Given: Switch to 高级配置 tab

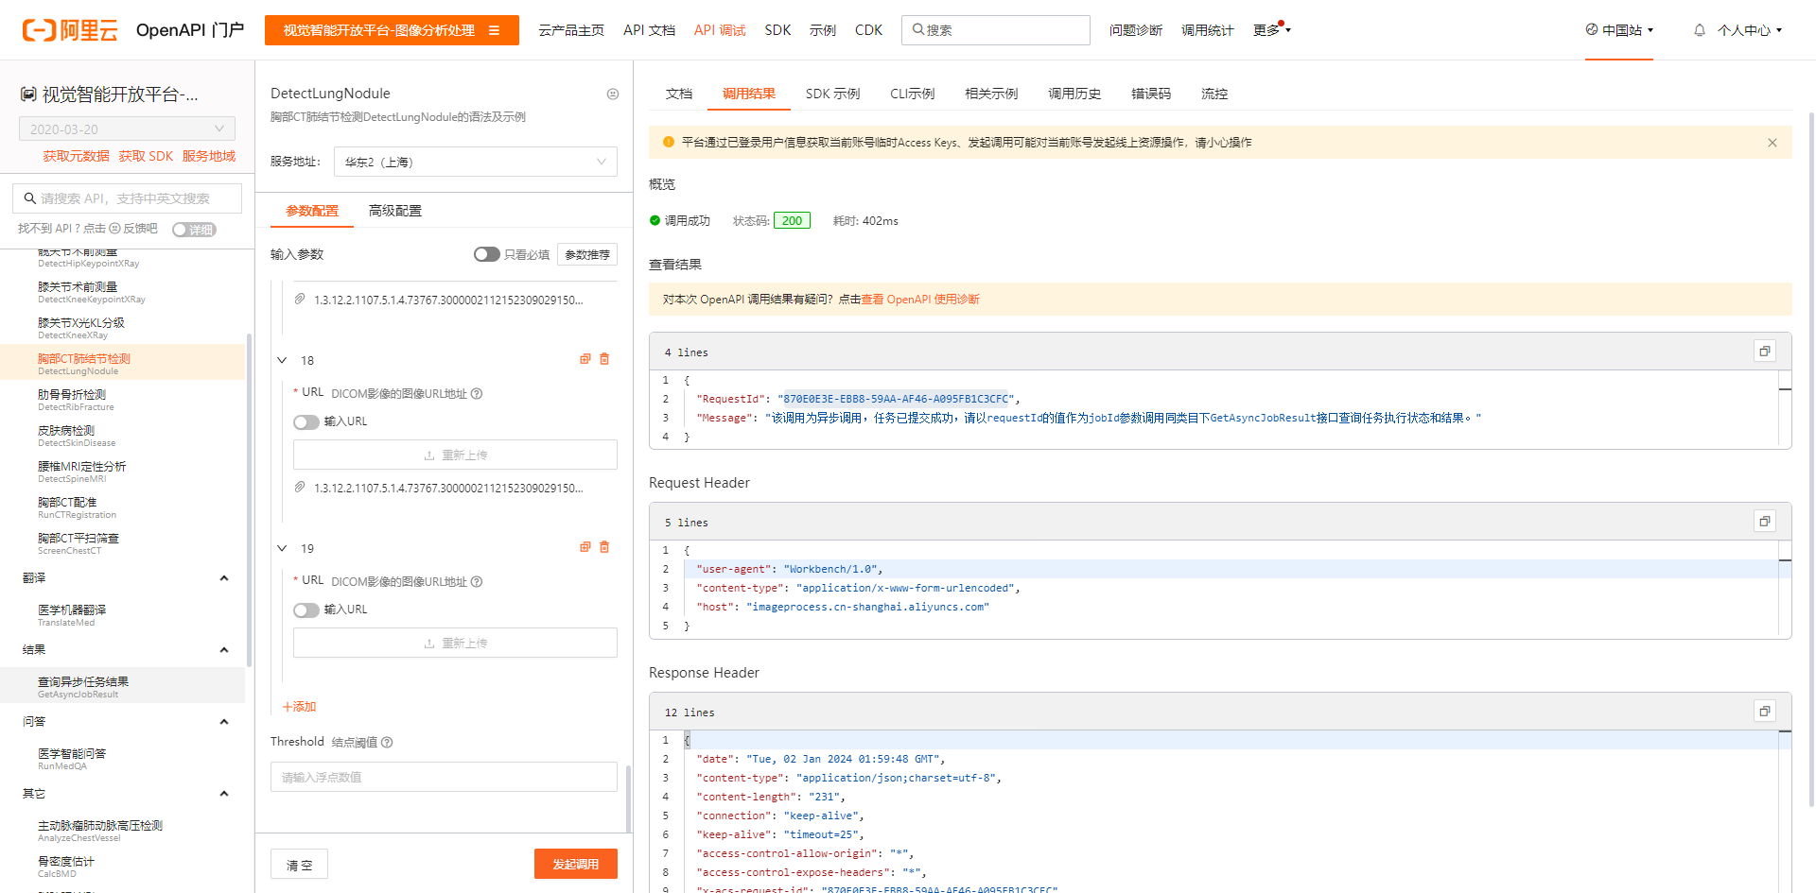Looking at the screenshot, I should coord(395,211).
